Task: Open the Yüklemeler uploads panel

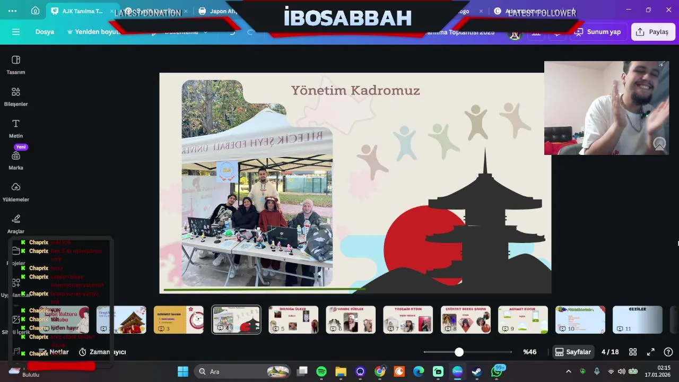Action: pyautogui.click(x=16, y=192)
